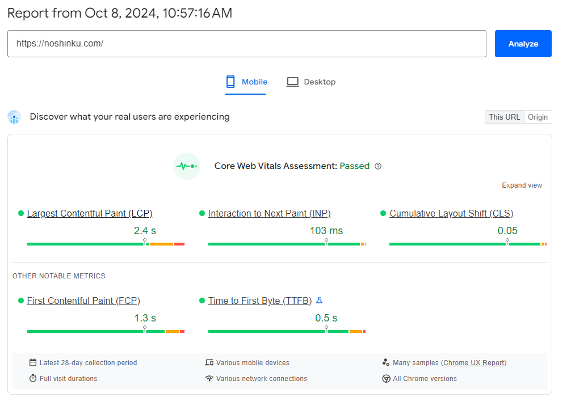Screen dimensions: 571x402
Task: Switch to the Desktop tab
Action: click(311, 82)
